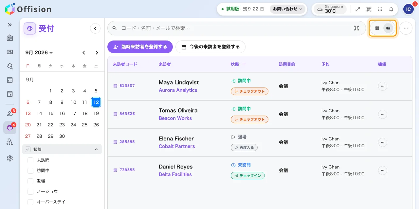Open the settings gear in sidebar
Viewport: 419px width, 209px height.
point(10,158)
